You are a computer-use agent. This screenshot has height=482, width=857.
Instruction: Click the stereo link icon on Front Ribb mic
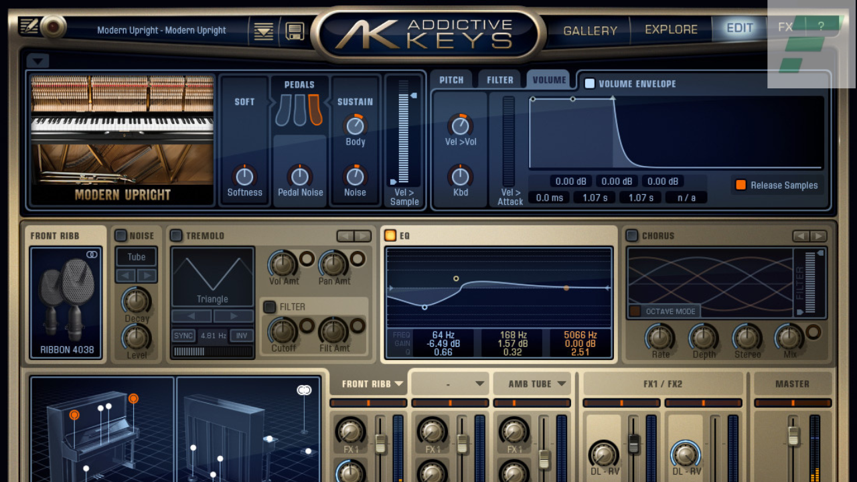click(x=92, y=254)
